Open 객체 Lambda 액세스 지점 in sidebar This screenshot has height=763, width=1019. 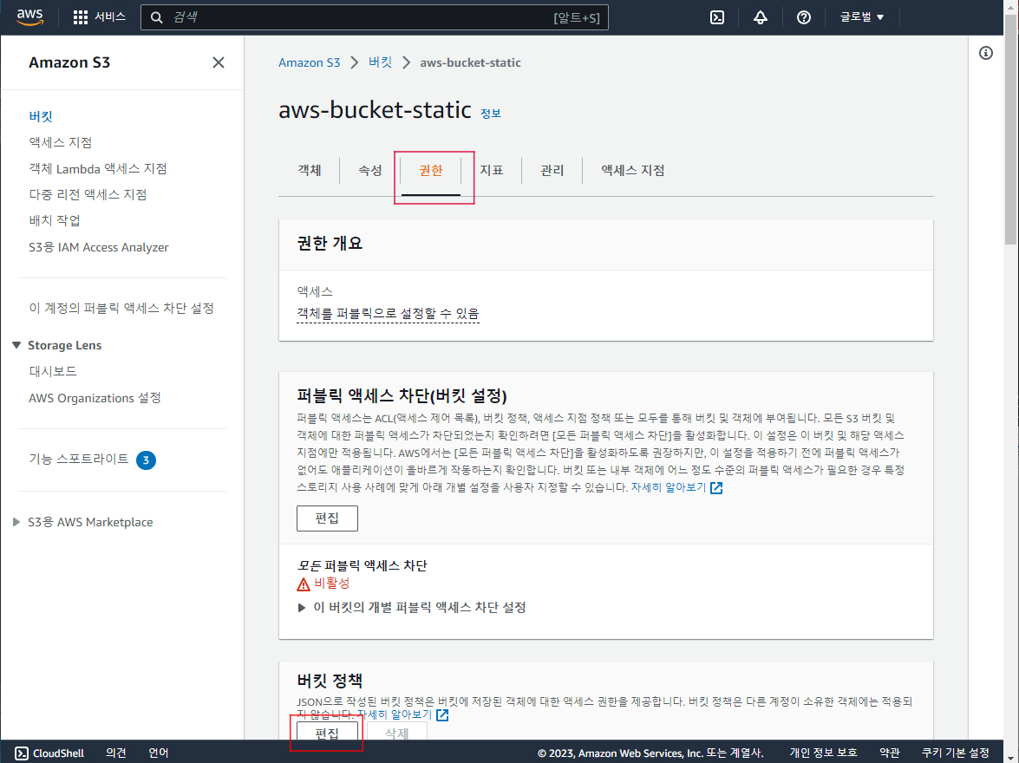[x=97, y=168]
